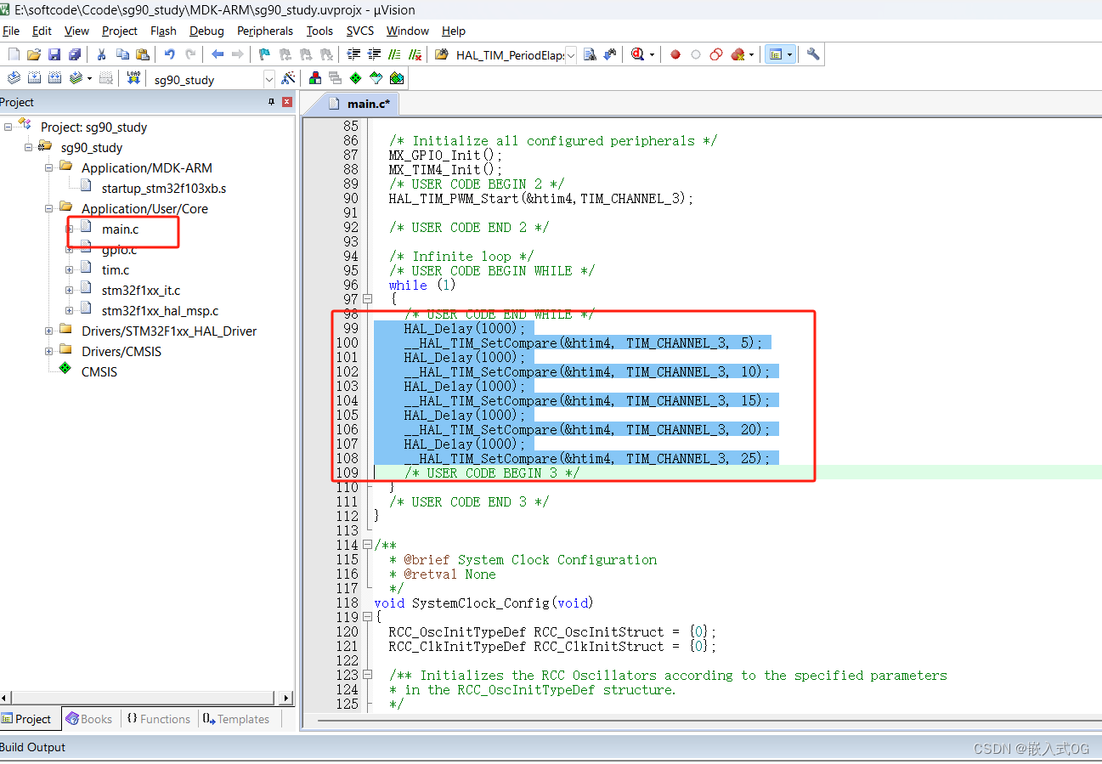The height and width of the screenshot is (764, 1102).
Task: Expand the Drivers/STM32F1xx_HAL_Driver folder
Action: pos(49,331)
